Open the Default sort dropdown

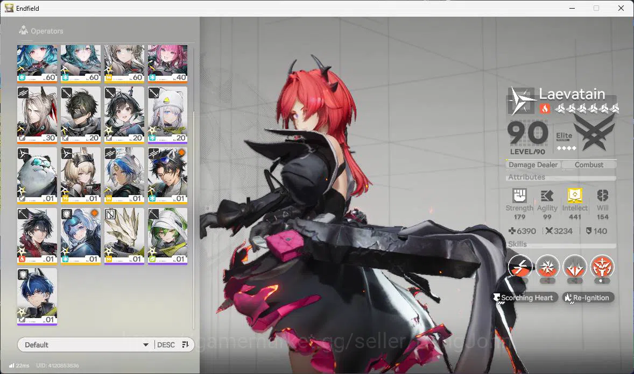pos(86,345)
